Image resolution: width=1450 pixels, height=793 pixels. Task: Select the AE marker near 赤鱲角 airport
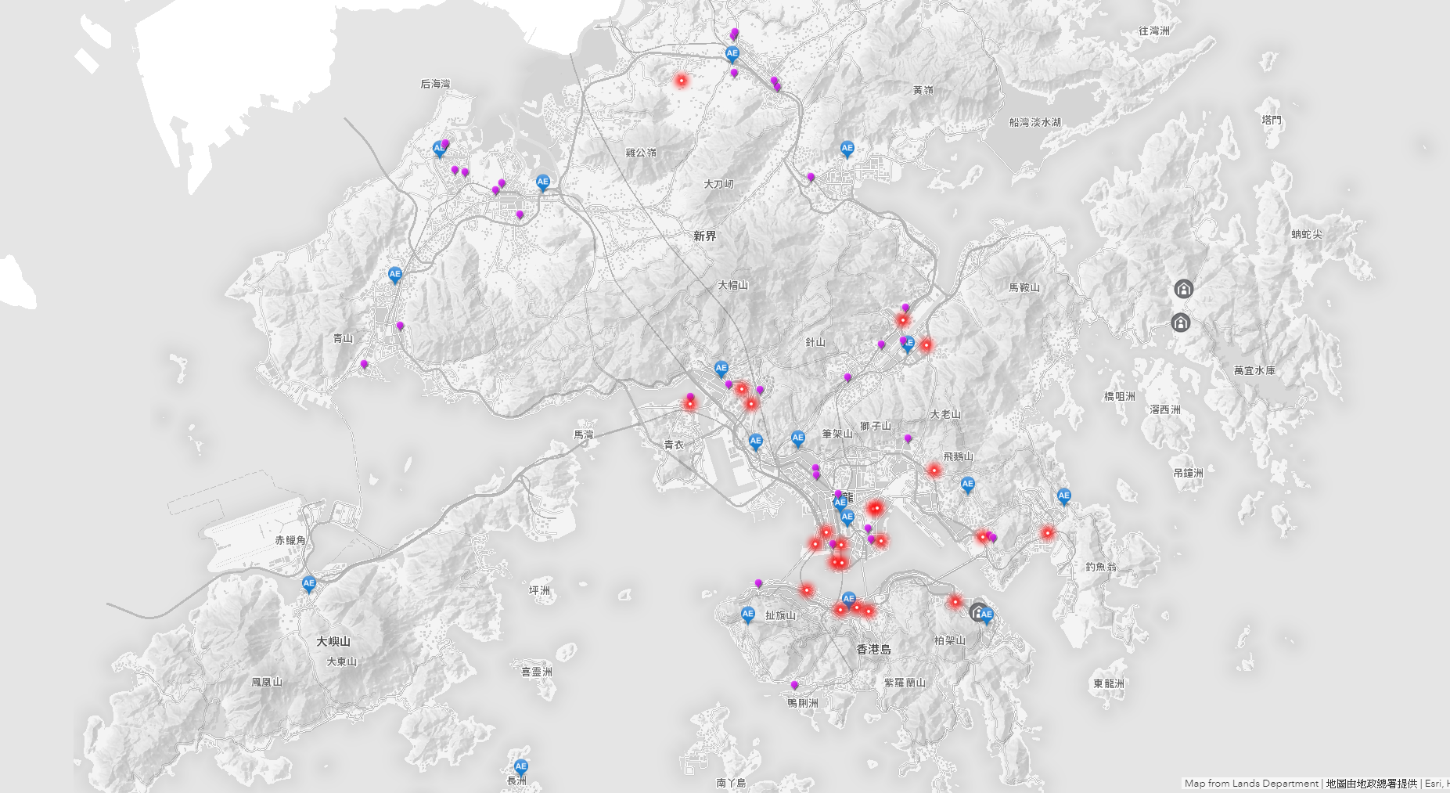coord(309,583)
